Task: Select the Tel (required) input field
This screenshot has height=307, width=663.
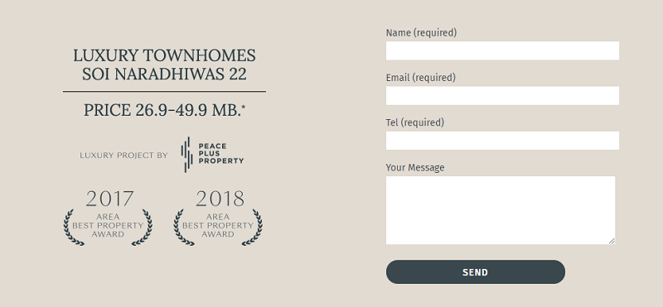Action: tap(502, 141)
